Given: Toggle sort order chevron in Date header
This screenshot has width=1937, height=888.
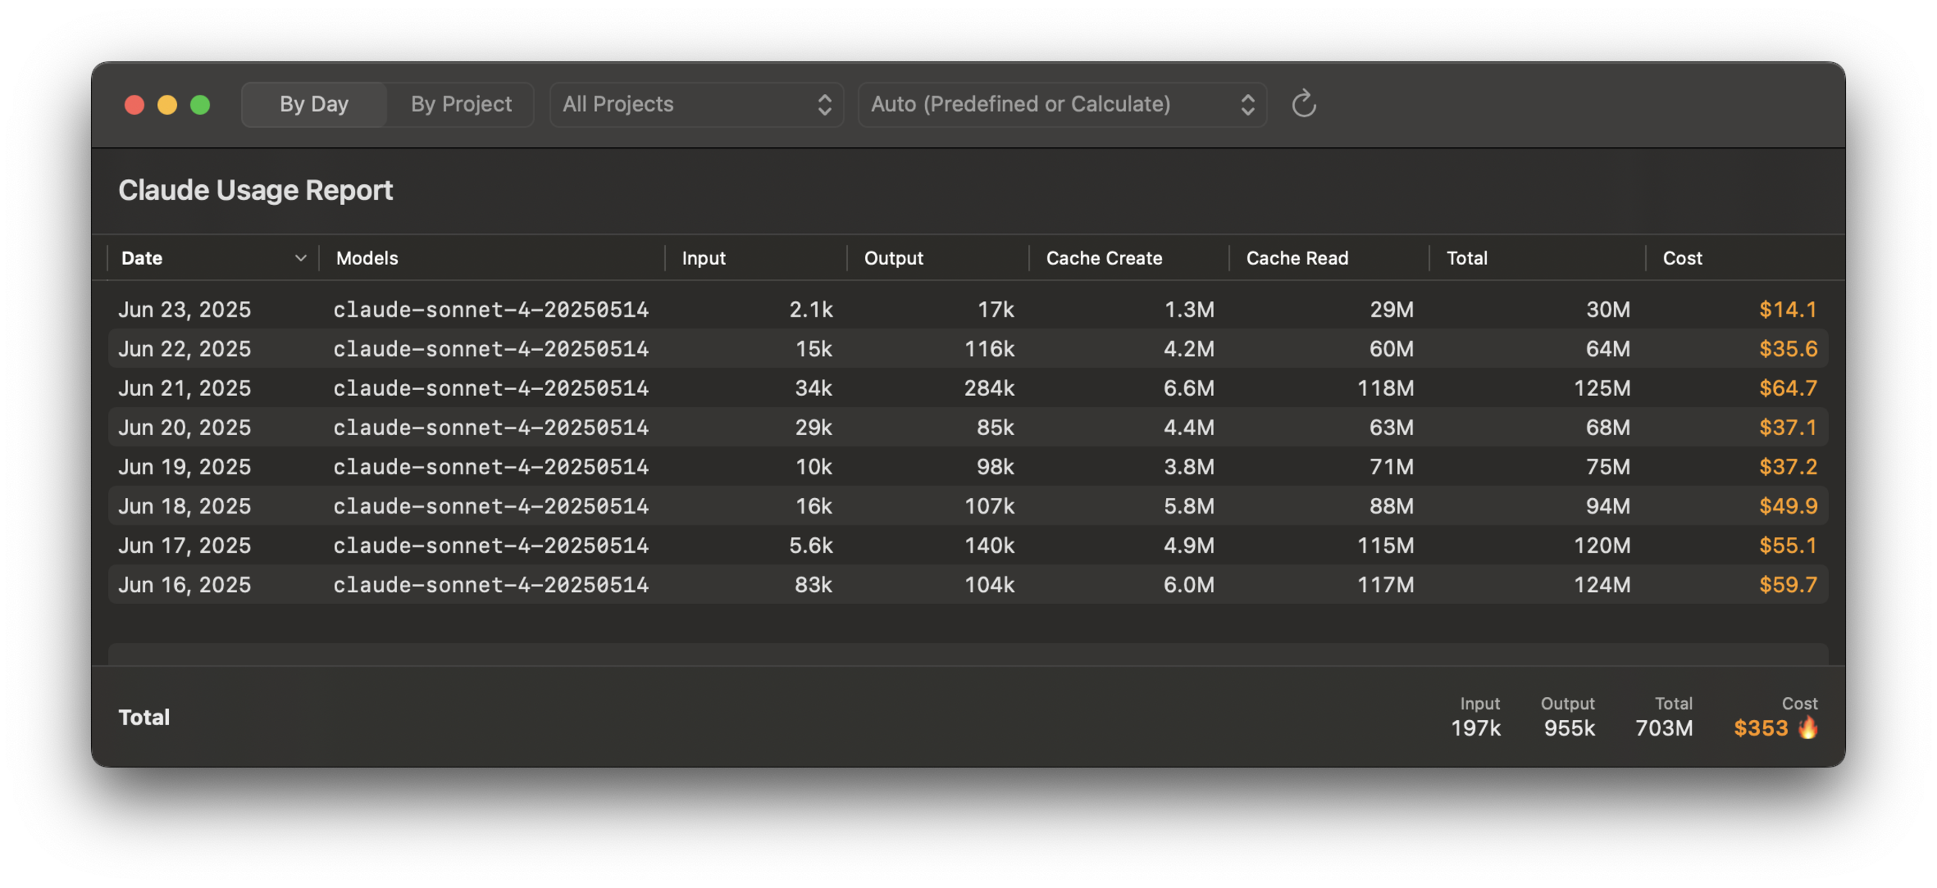Looking at the screenshot, I should coord(300,258).
